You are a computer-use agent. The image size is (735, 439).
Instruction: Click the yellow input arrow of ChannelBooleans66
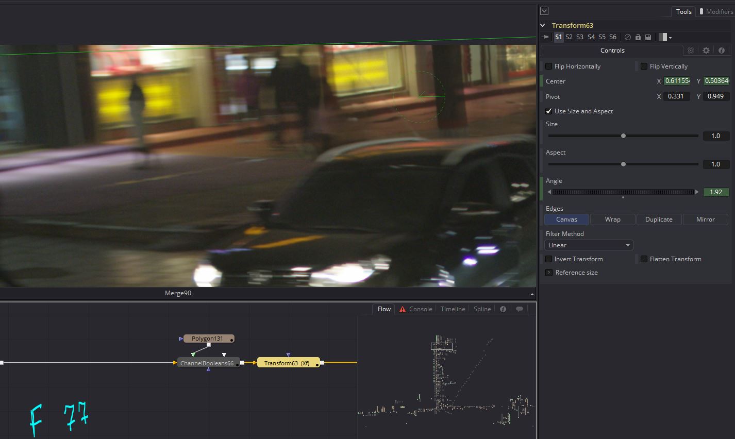click(x=175, y=363)
